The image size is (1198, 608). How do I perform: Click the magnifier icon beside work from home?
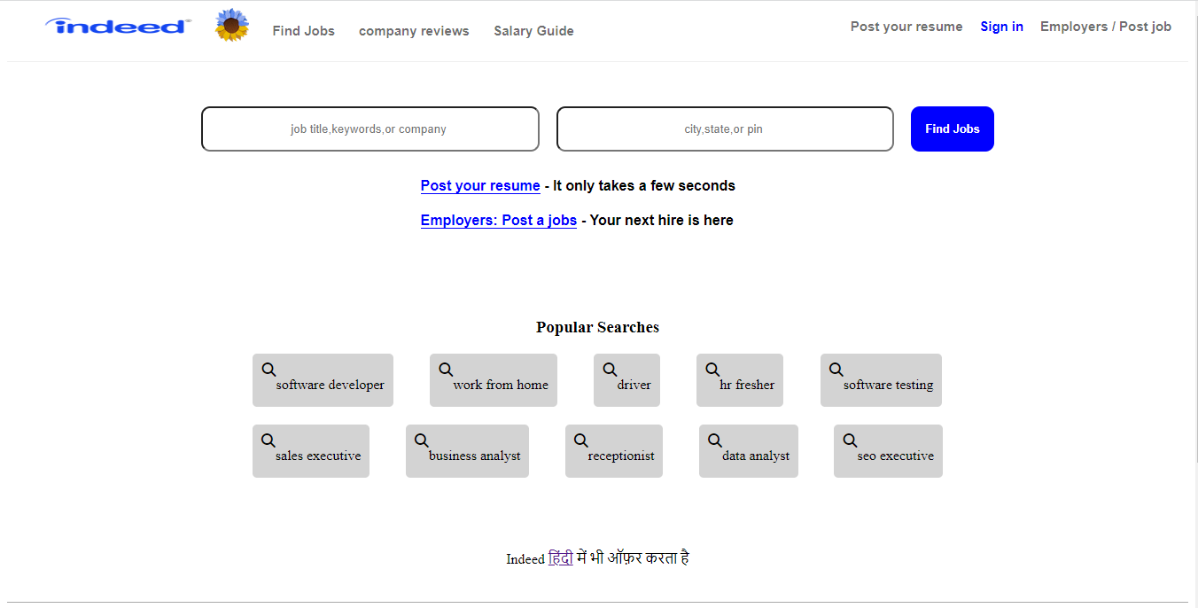[445, 368]
